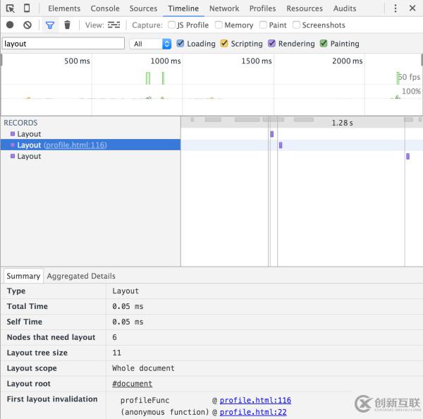
Task: Open the All duration filter dropdown
Action: click(x=150, y=44)
